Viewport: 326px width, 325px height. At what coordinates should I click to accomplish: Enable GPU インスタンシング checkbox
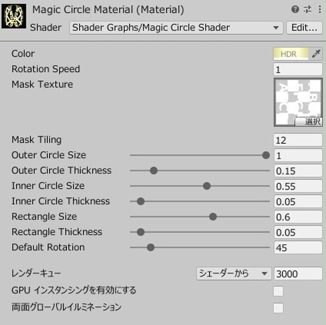tap(278, 291)
